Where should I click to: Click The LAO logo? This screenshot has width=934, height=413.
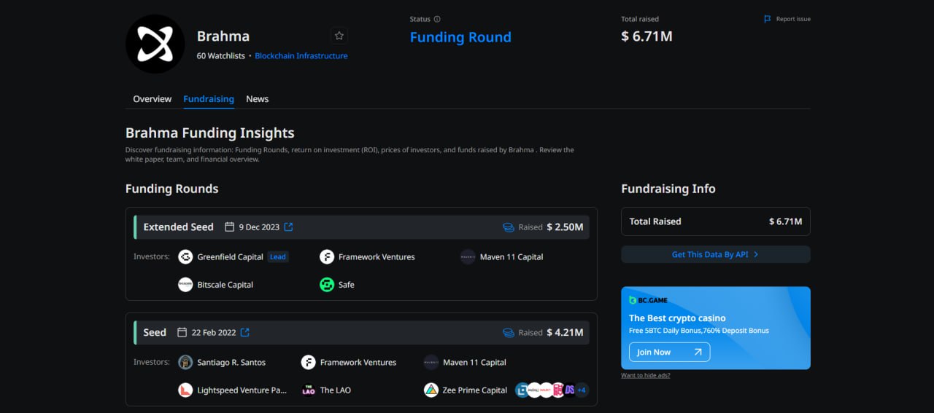pos(309,390)
